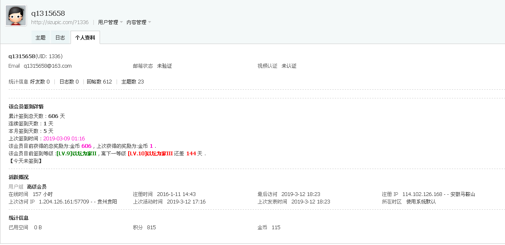Switch to the 主题 tab
The width and height of the screenshot is (505, 245).
[x=41, y=38]
